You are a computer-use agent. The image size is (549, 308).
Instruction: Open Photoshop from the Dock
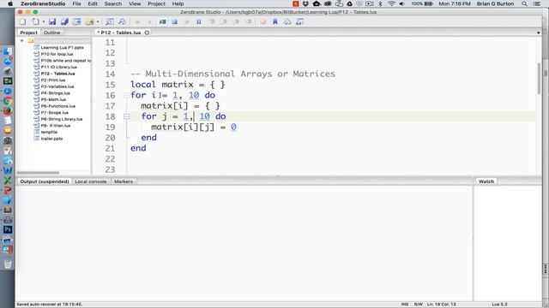pos(8,230)
